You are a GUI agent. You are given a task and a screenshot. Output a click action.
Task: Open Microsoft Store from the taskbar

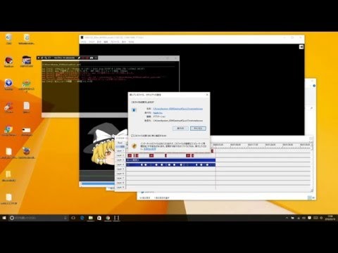[99, 218]
